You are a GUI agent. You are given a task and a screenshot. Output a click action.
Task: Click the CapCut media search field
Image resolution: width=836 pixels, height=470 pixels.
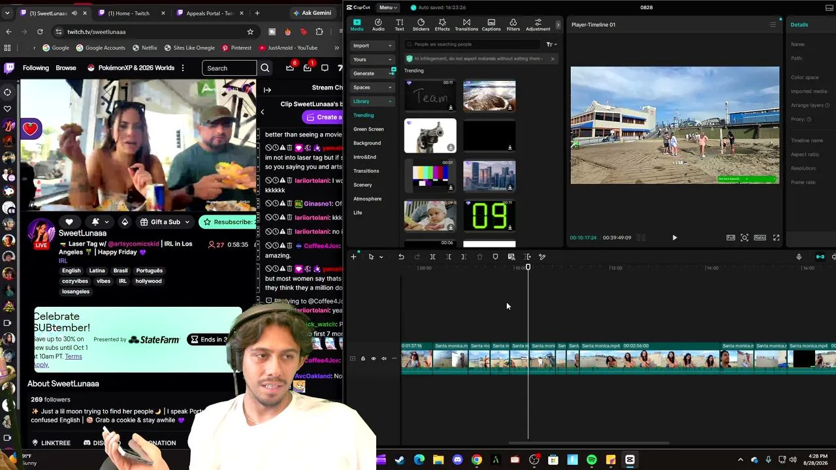pos(472,44)
